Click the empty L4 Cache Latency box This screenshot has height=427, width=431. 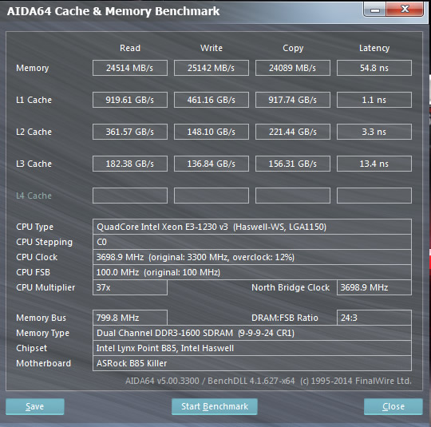(x=374, y=196)
